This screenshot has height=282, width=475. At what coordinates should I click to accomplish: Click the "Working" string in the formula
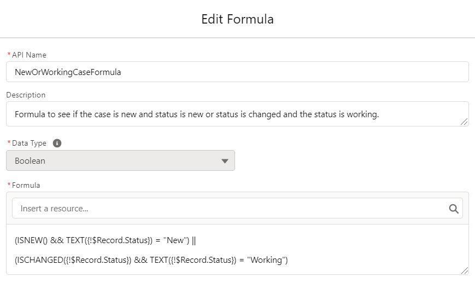(x=266, y=260)
